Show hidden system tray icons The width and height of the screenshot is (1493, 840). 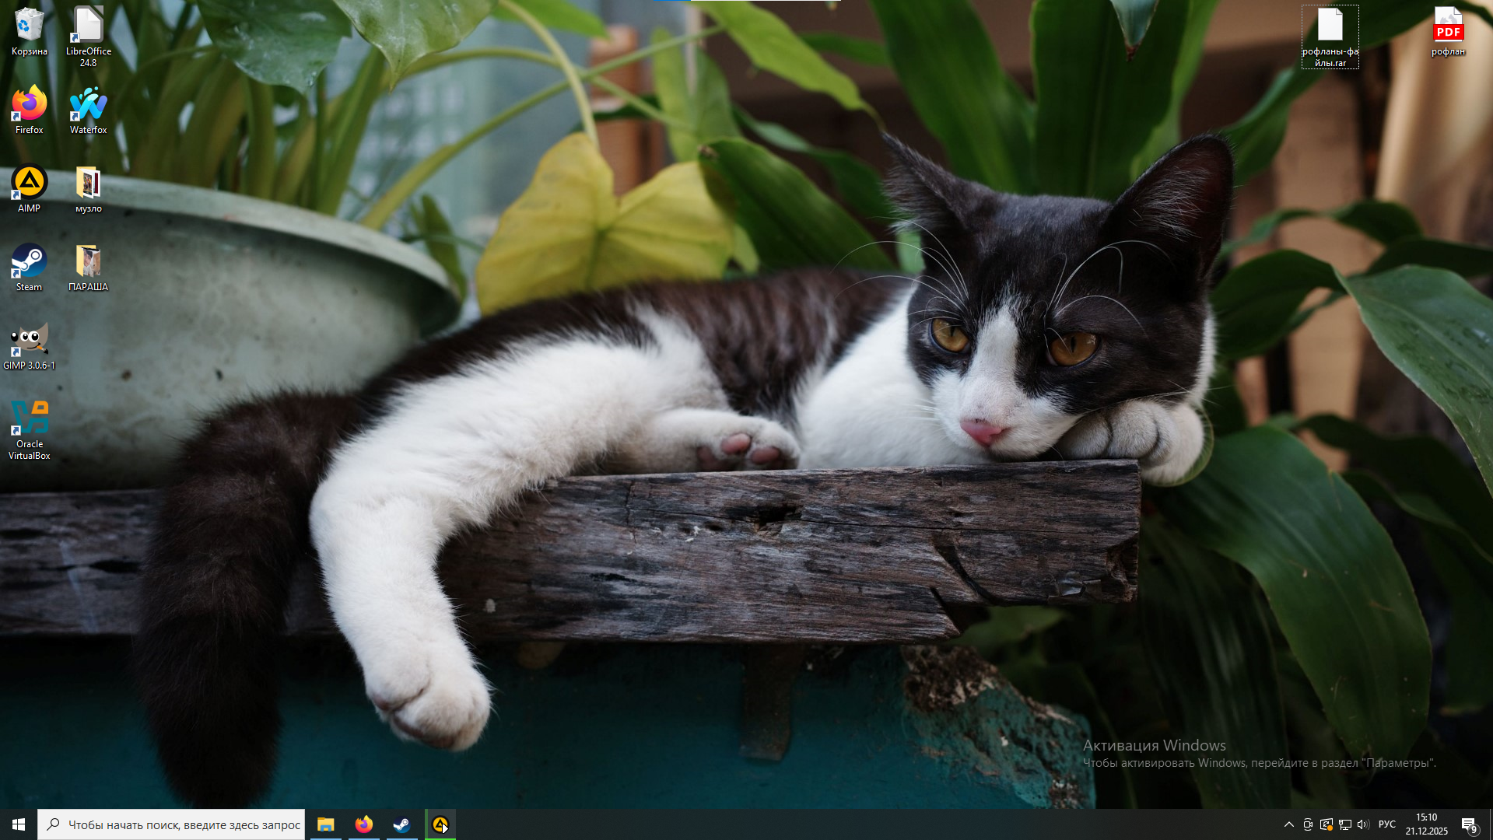coord(1289,824)
